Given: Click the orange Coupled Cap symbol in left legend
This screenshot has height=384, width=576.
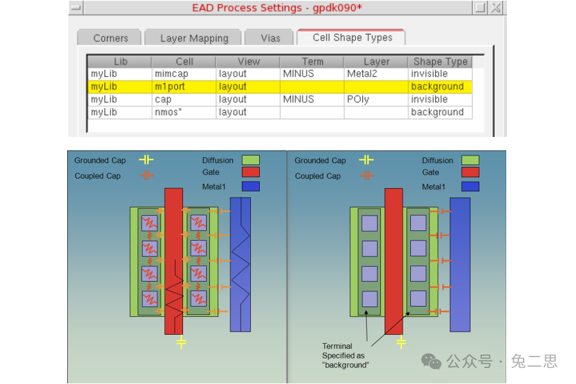Looking at the screenshot, I should tap(147, 175).
